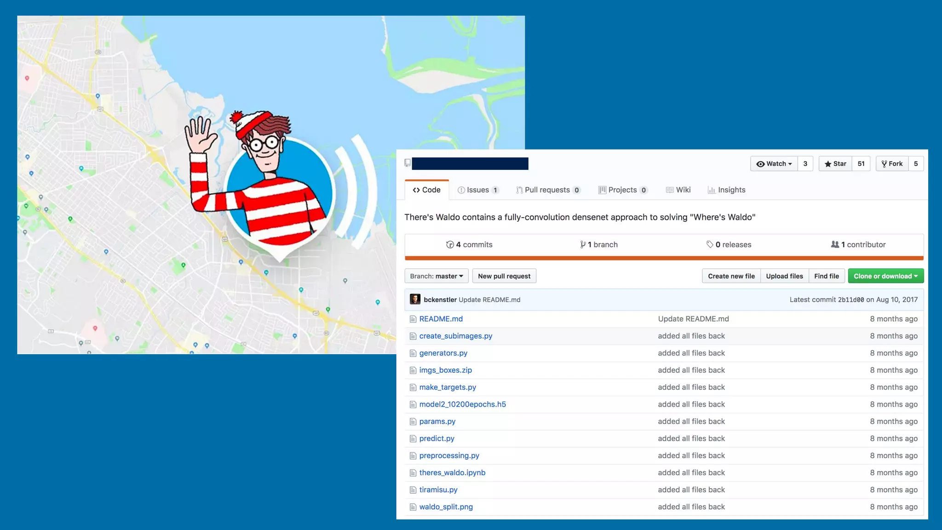Screen dimensions: 942x530
Task: Open the 1 branch list
Action: 599,245
